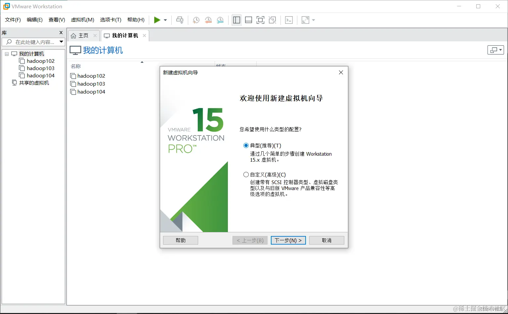The image size is (508, 314).
Task: Open the 文件(F) menu
Action: click(x=13, y=20)
